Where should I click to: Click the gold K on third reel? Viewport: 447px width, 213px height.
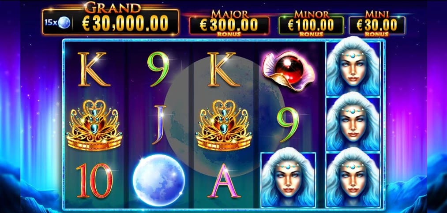(x=223, y=69)
